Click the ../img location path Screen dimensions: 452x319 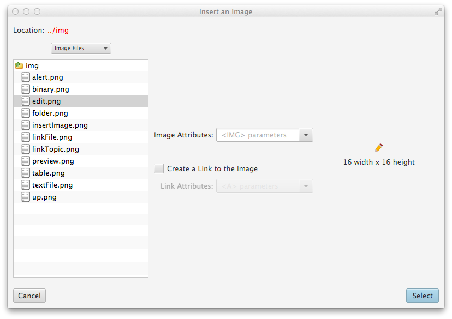[x=58, y=31]
